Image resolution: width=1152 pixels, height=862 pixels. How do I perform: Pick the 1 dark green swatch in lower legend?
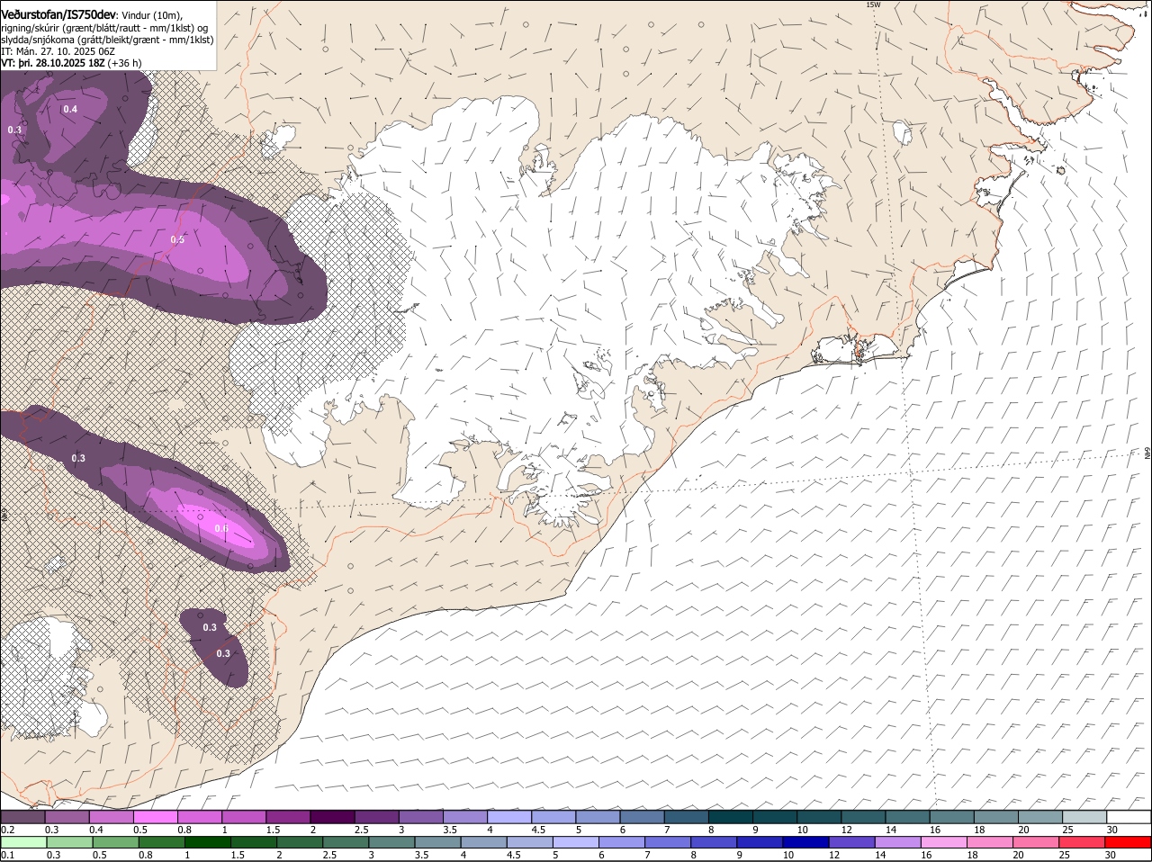[209, 842]
